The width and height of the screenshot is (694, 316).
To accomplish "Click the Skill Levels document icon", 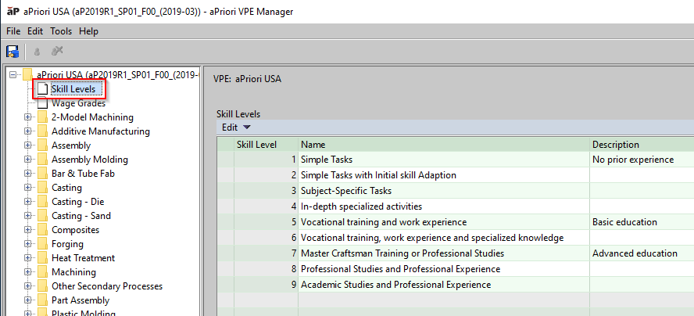I will [42, 89].
